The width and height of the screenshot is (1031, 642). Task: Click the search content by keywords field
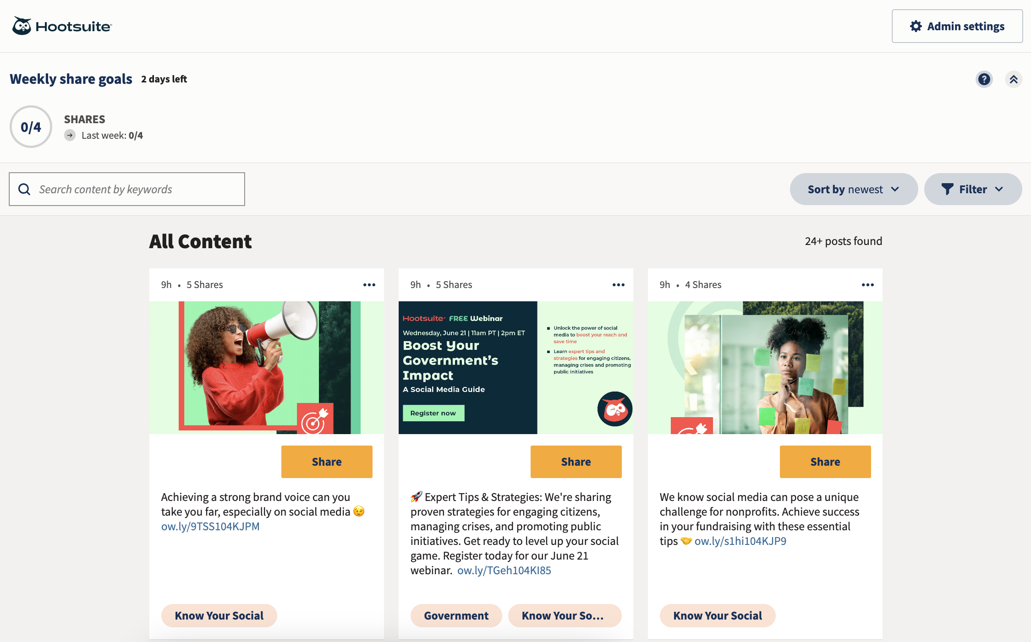pos(126,189)
